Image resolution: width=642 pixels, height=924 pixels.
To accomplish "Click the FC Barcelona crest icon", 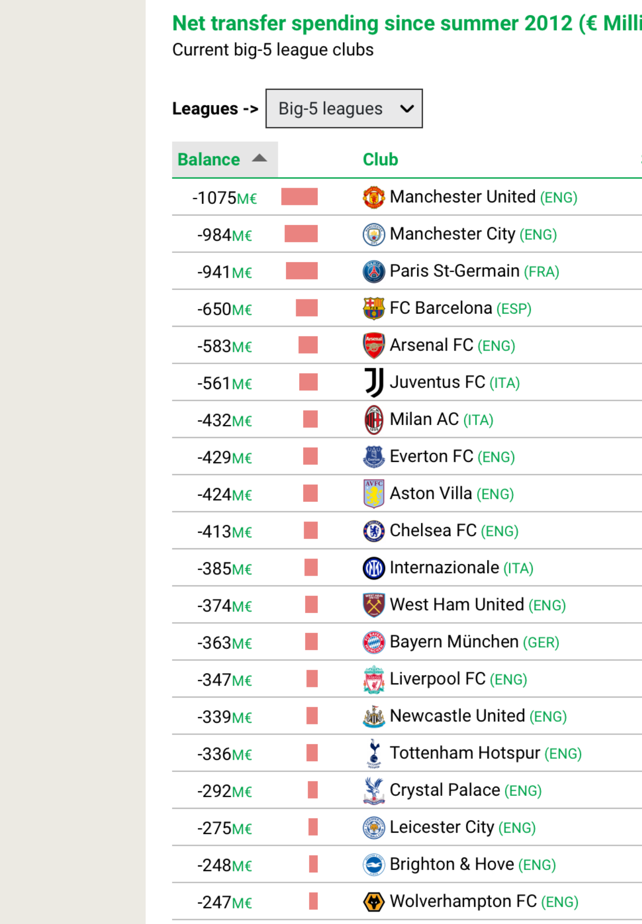I will pyautogui.click(x=374, y=309).
